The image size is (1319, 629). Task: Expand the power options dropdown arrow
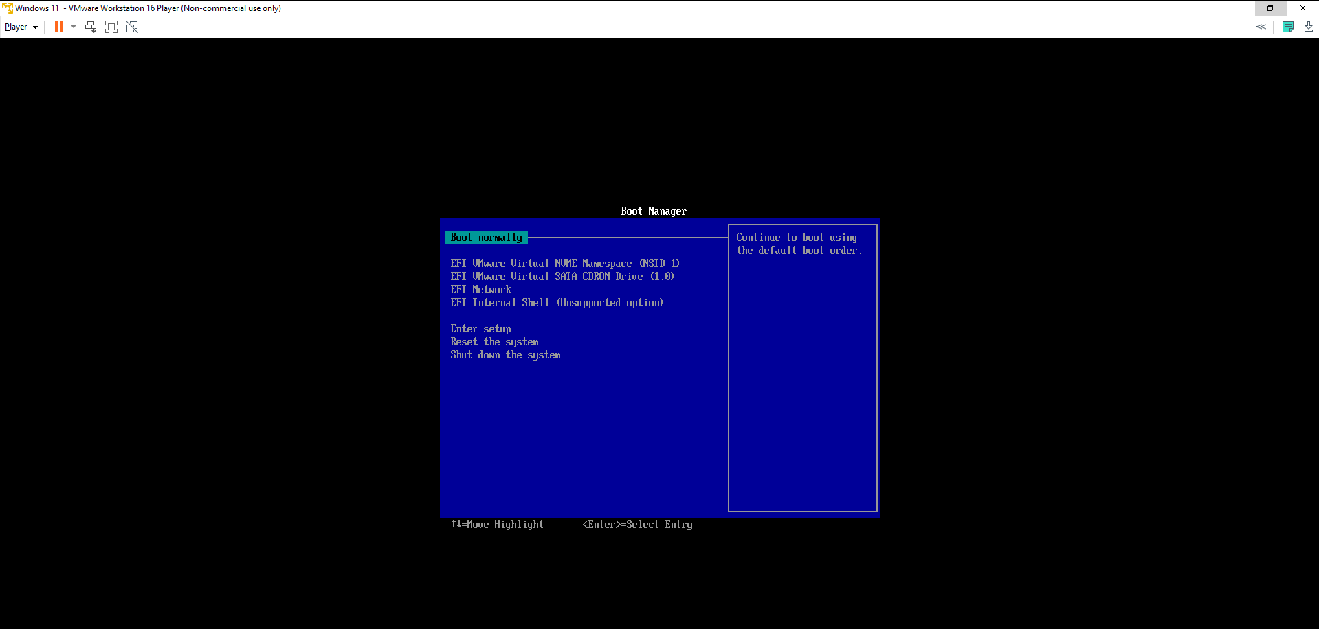pos(74,27)
